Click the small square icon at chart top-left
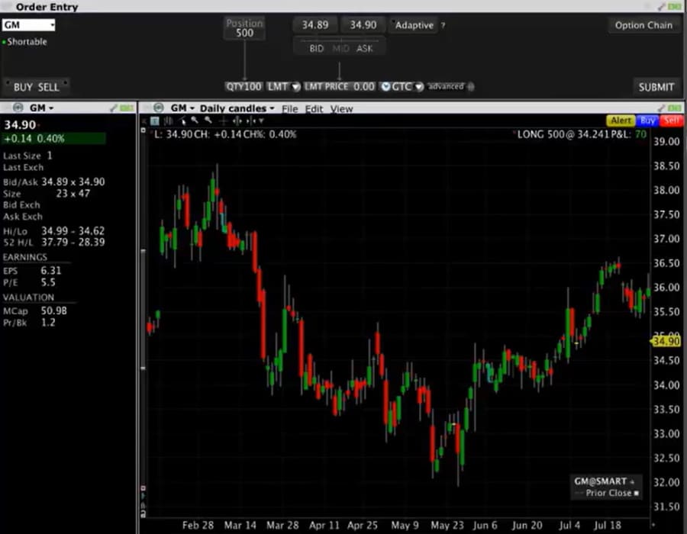 [x=144, y=130]
